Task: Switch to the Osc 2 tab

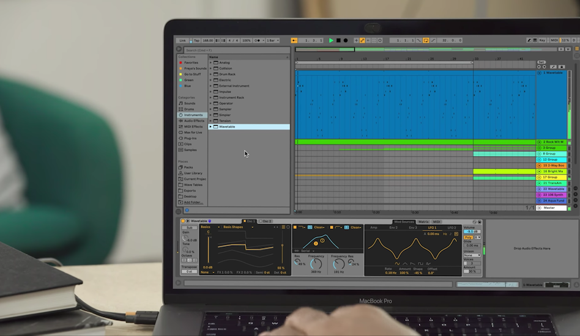Action: point(266,221)
